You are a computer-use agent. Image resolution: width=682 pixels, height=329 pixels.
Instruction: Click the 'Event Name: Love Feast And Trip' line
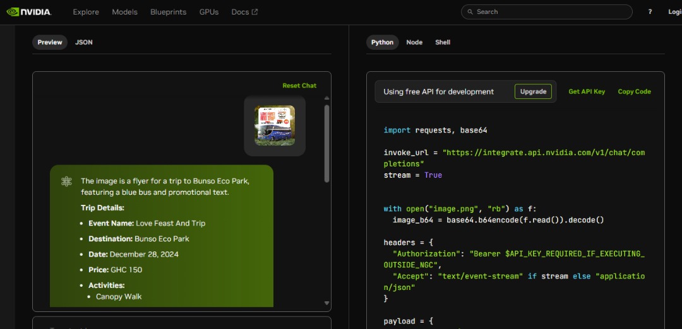click(x=147, y=224)
